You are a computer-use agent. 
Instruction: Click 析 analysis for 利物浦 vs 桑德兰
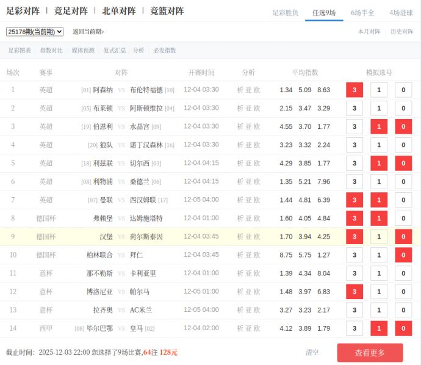coord(240,182)
